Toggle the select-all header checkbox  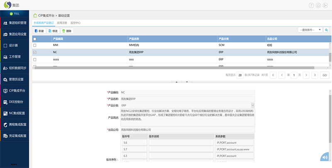(35, 39)
